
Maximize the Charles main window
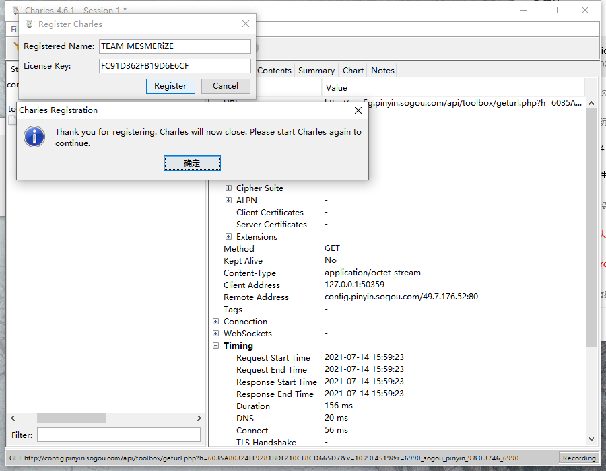pyautogui.click(x=554, y=10)
